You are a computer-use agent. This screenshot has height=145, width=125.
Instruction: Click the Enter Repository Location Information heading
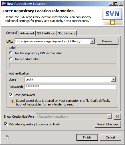pyautogui.click(x=38, y=11)
